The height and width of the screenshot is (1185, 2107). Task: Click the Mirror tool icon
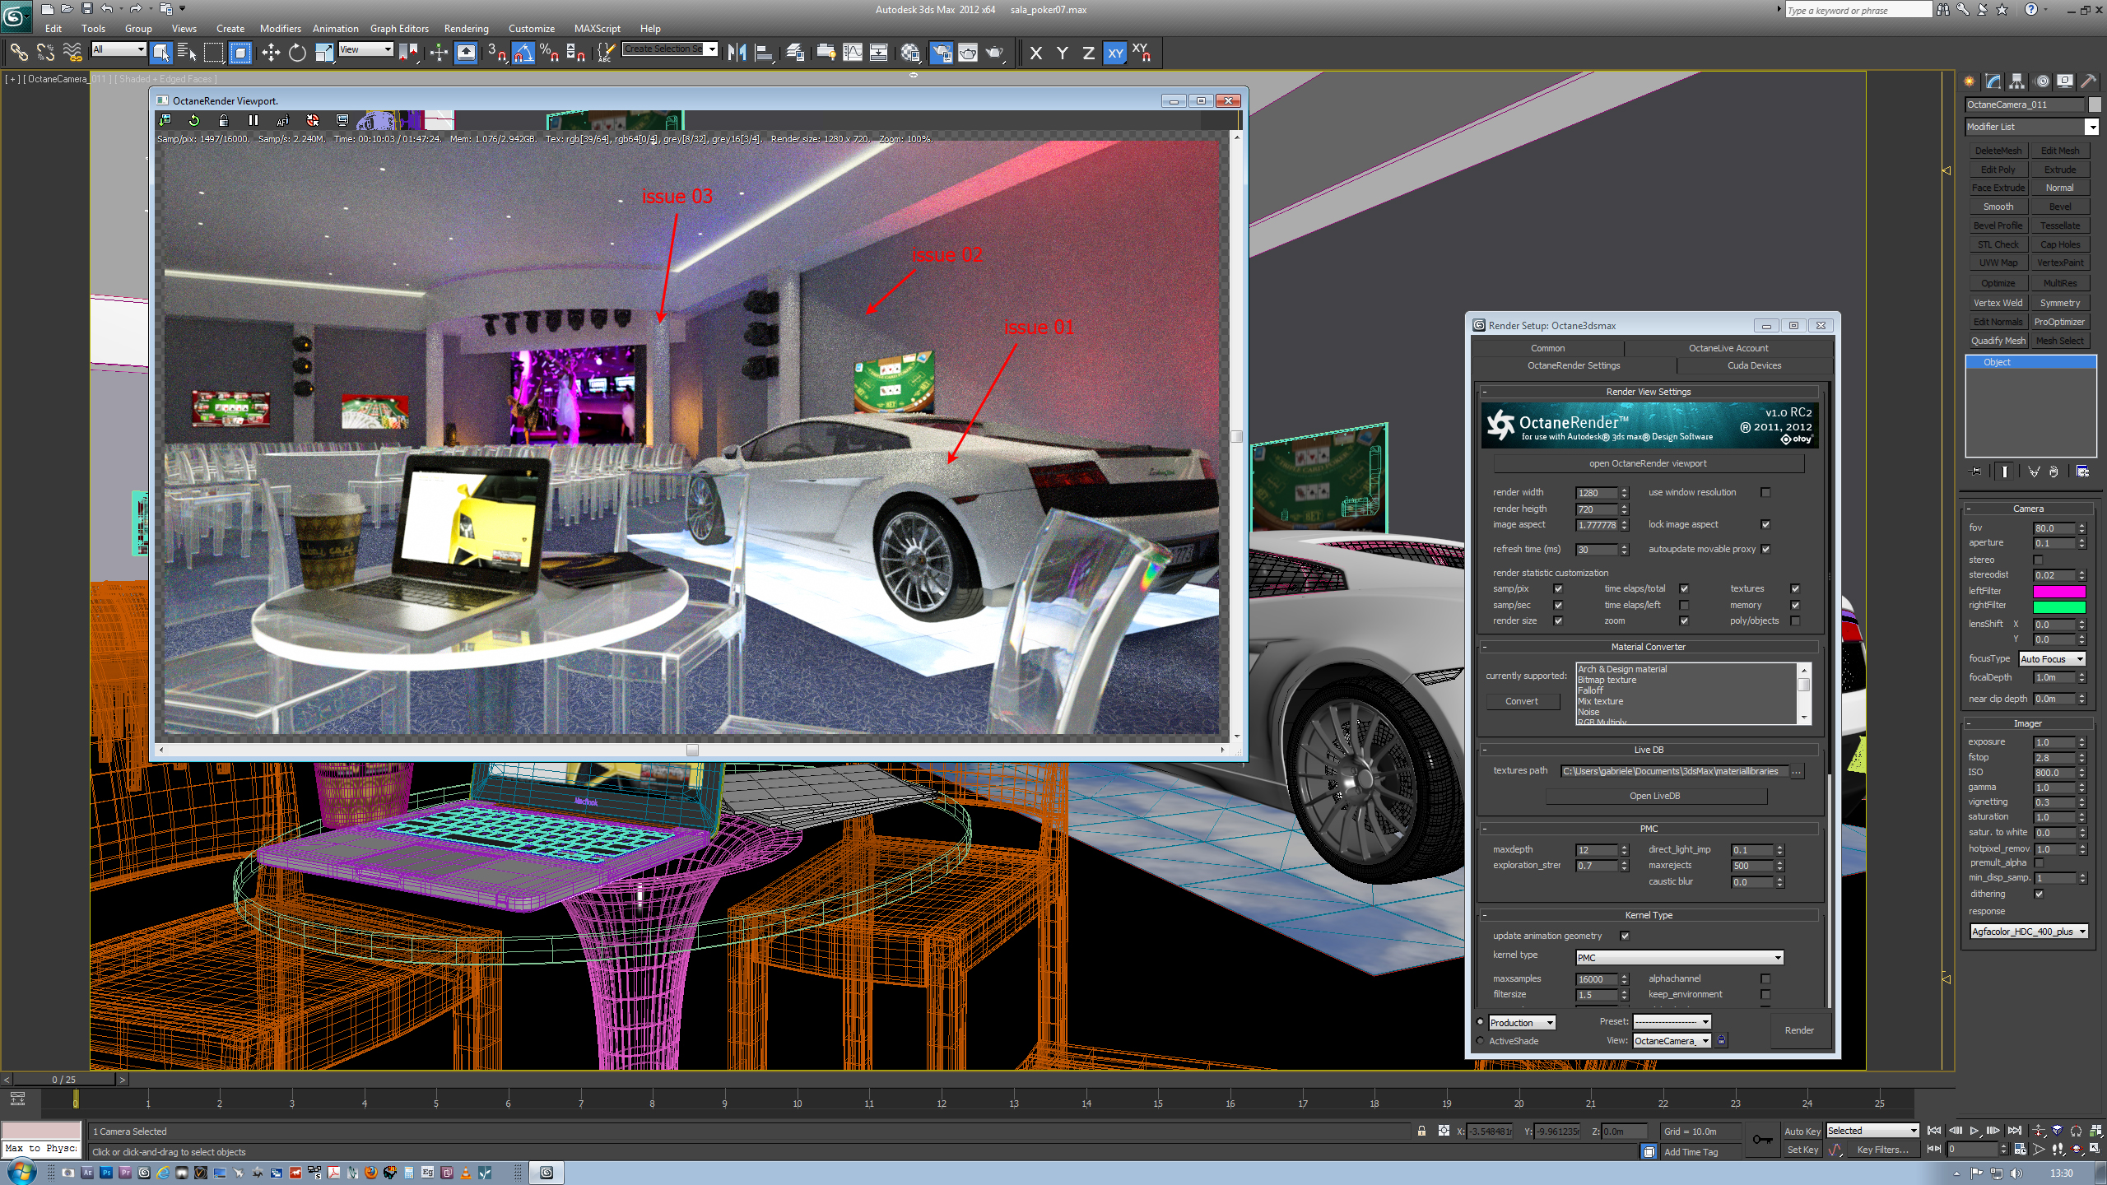(x=737, y=53)
